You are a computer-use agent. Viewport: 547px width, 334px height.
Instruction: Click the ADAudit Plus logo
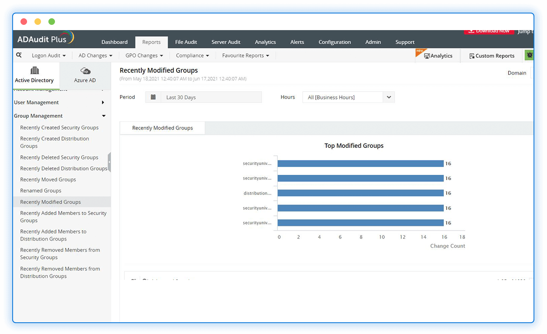44,38
